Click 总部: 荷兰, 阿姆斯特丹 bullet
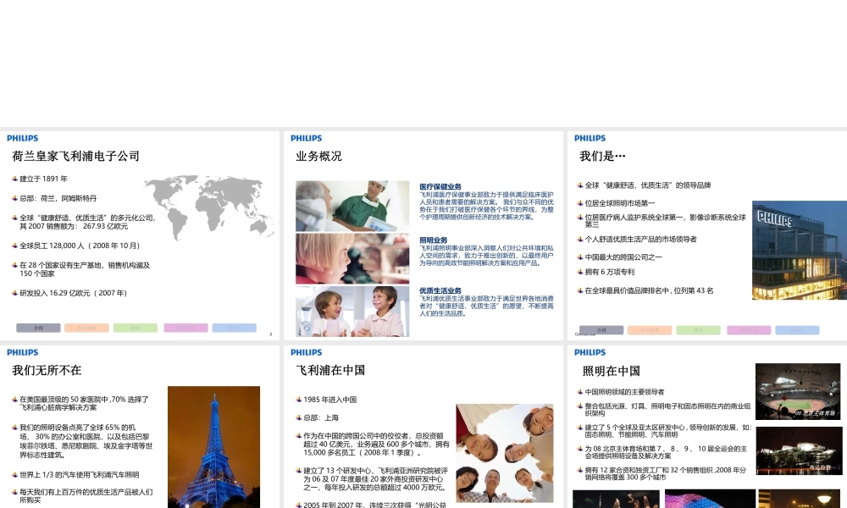 click(58, 198)
